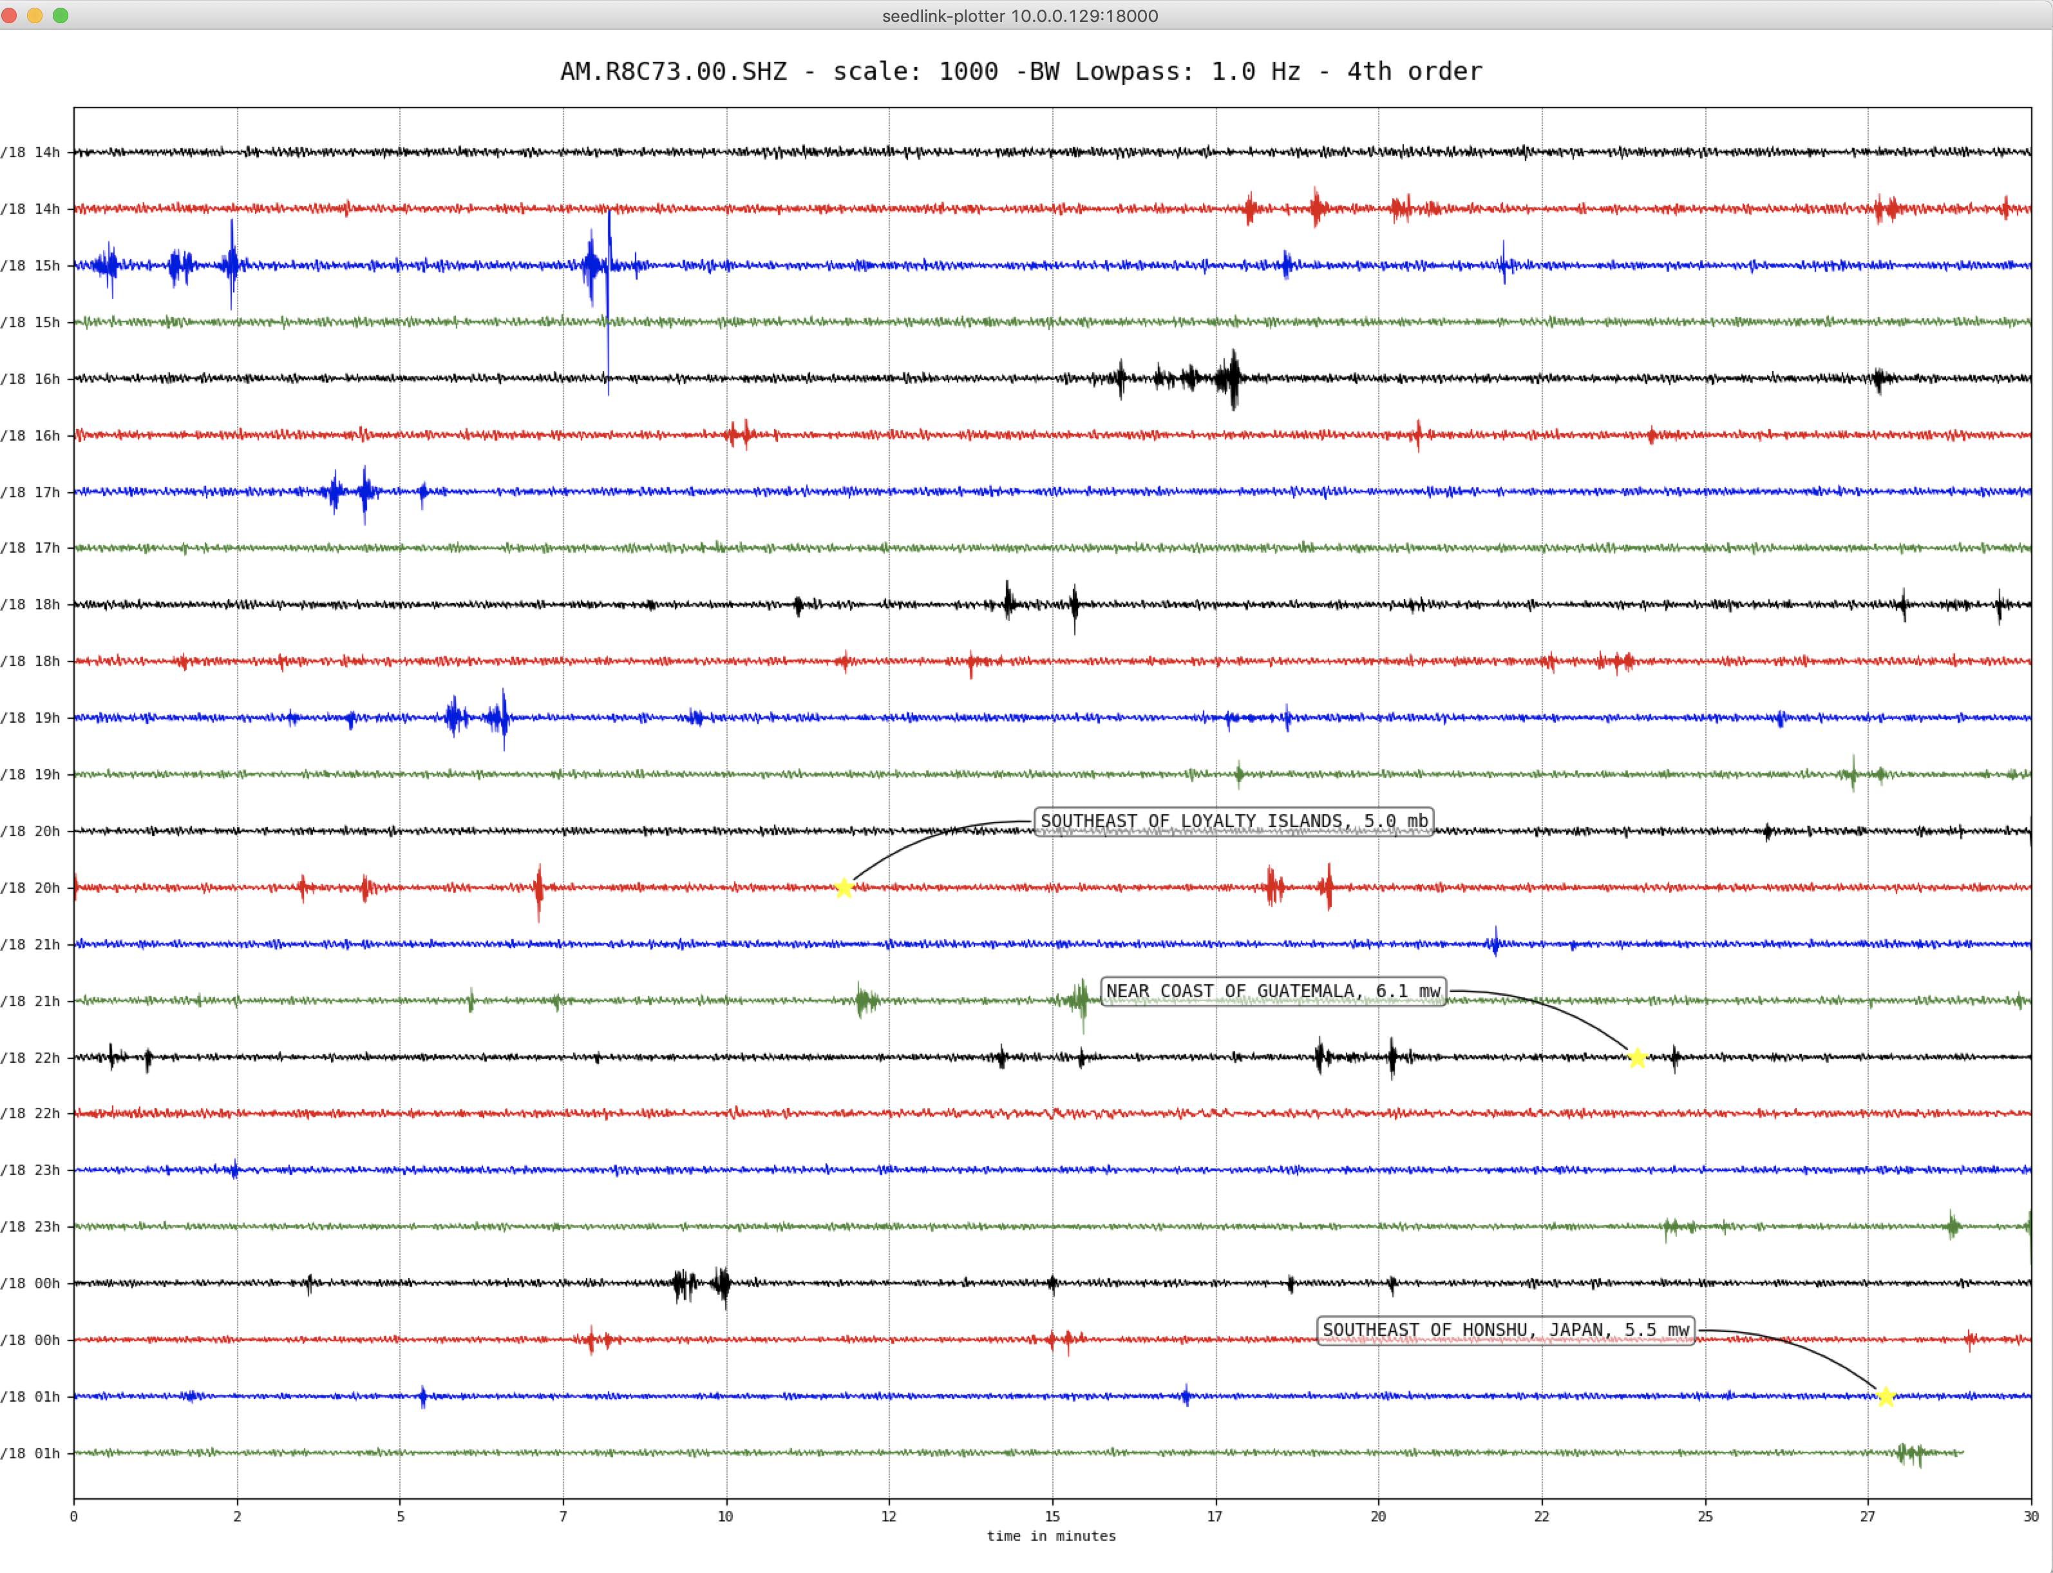Click the 00h label of the red trace

pos(30,1340)
